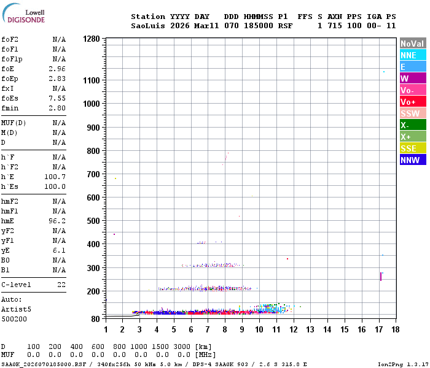This screenshot has height=368, width=430.
Task: Click the h`Es value 100.0
Action: pyautogui.click(x=55, y=186)
